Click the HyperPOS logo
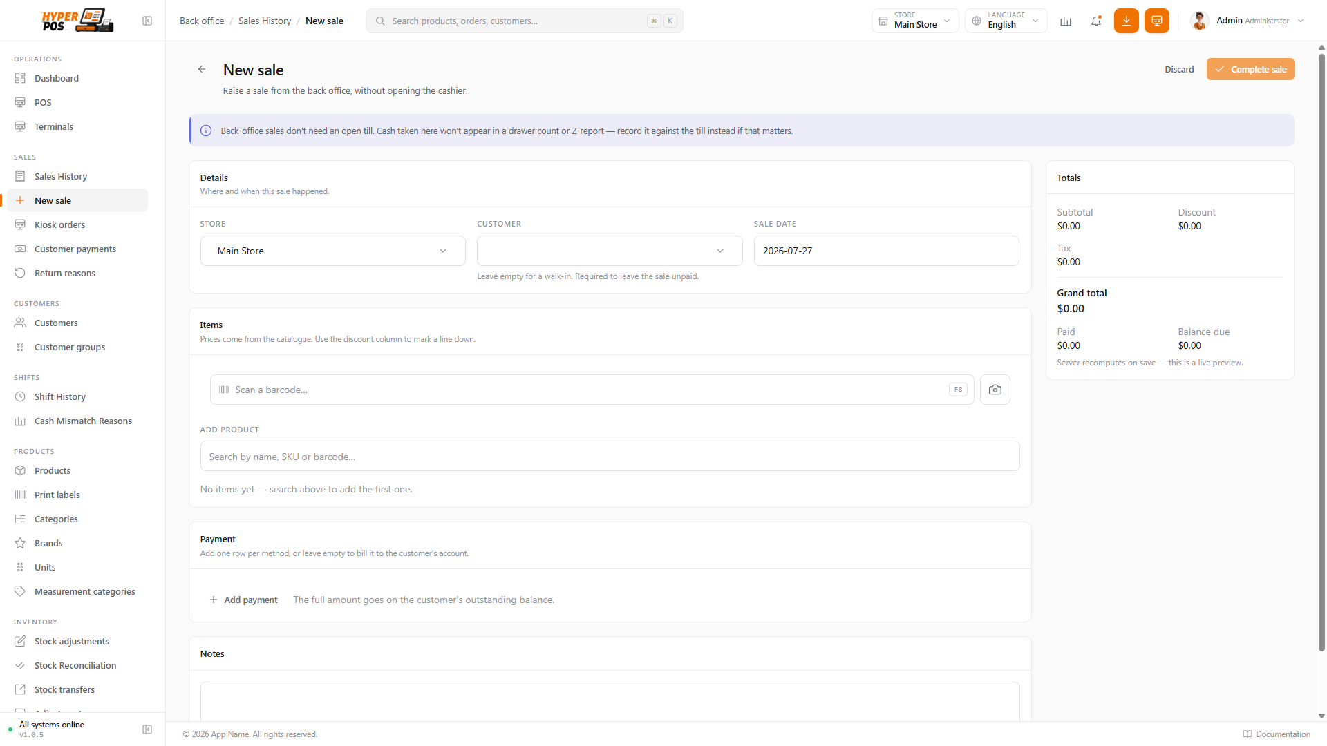1327x746 pixels. (77, 21)
